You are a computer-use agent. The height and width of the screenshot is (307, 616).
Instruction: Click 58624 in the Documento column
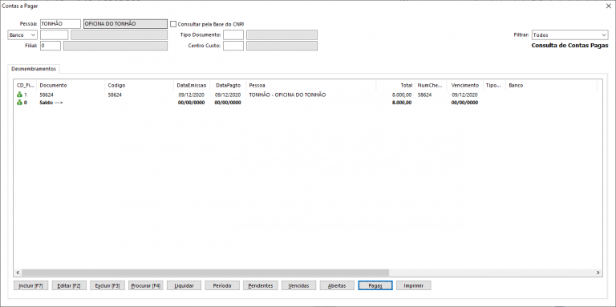pos(47,95)
